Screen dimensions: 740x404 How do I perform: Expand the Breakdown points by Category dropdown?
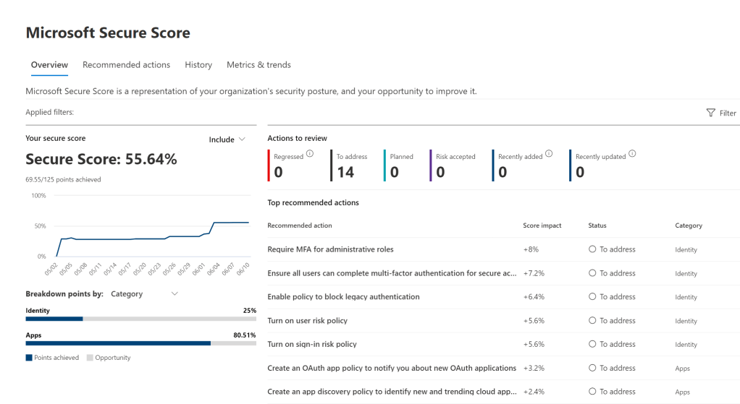[x=144, y=294]
